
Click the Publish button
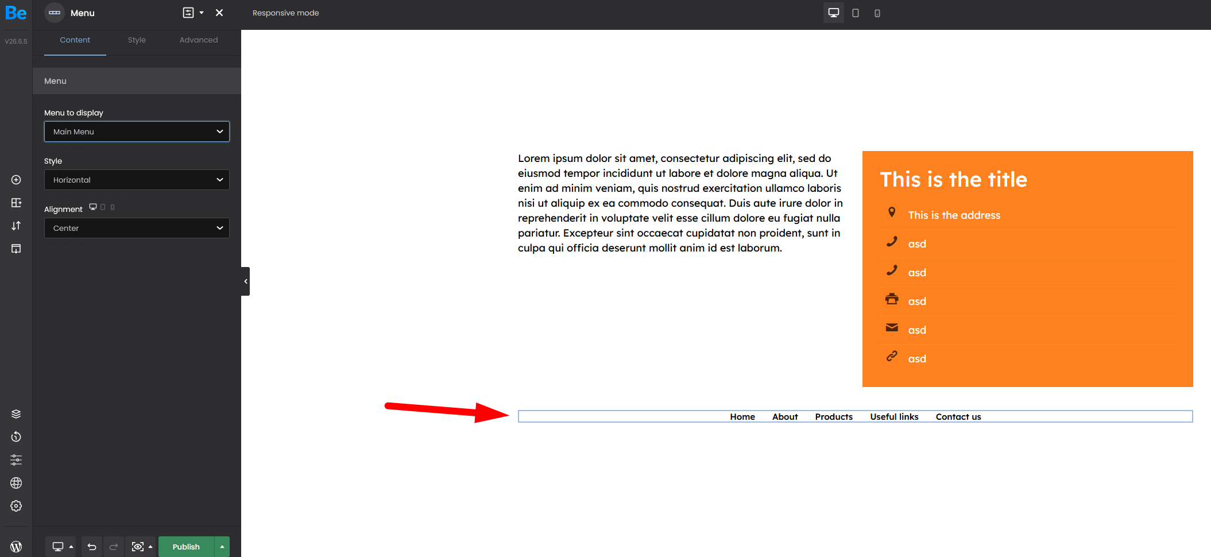[x=186, y=547]
